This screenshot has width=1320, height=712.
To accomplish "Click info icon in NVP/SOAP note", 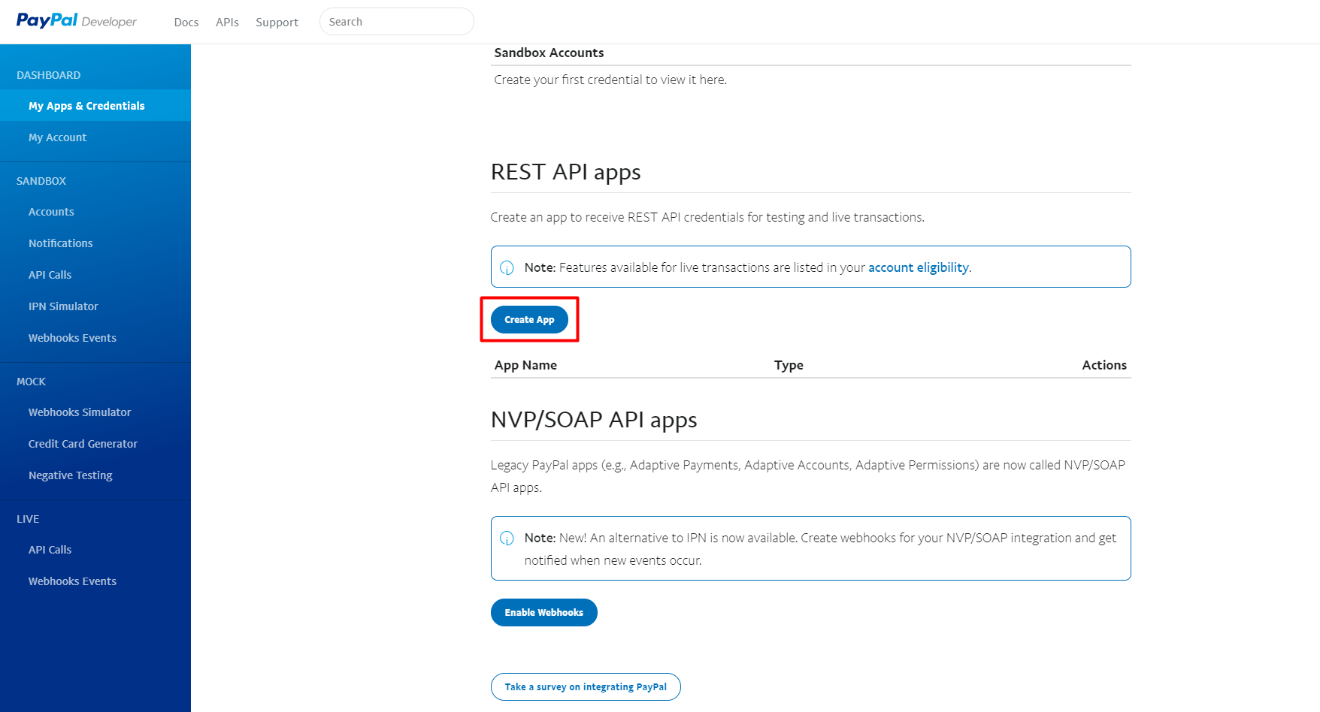I will coord(507,539).
